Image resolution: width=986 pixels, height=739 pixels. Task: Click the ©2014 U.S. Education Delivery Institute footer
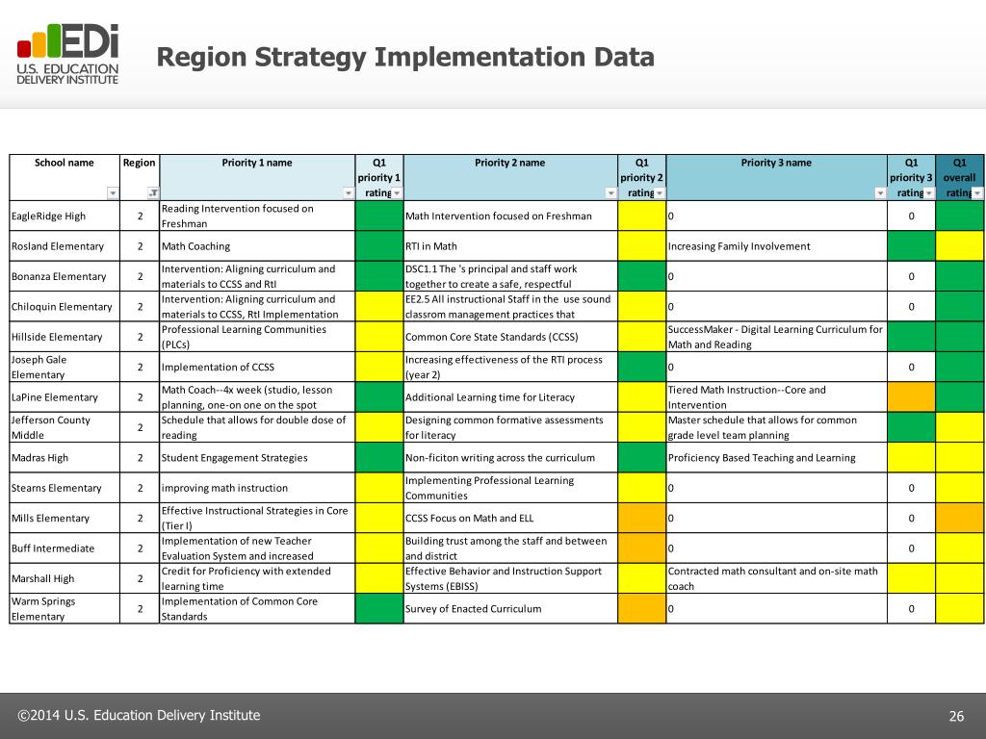point(139,715)
